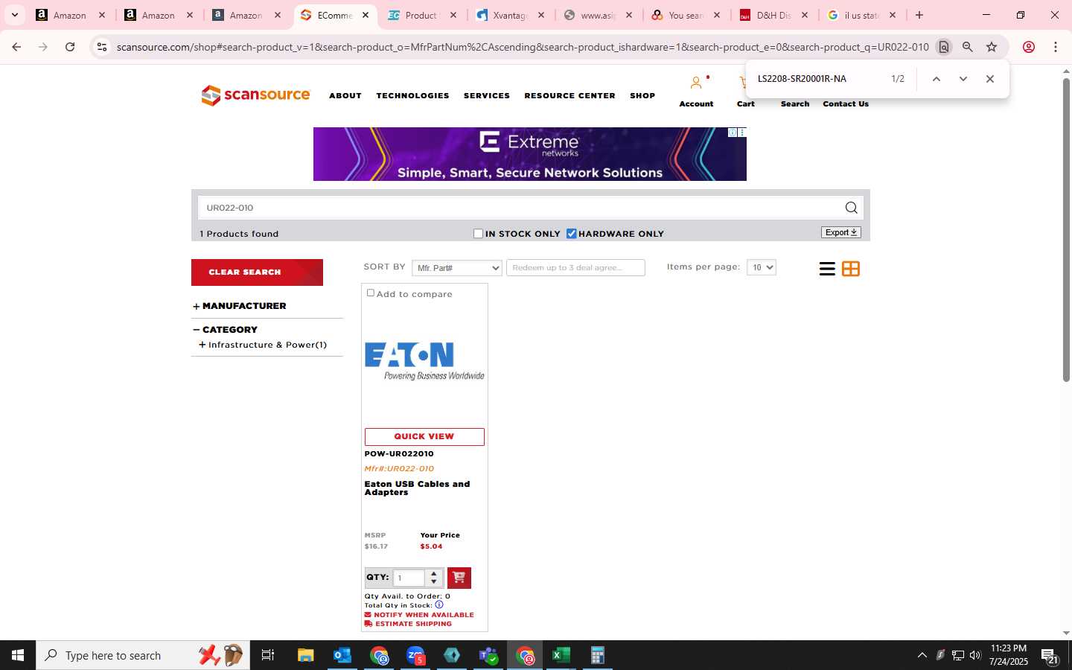
Task: Click CLEAR SEARCH button
Action: pos(257,272)
